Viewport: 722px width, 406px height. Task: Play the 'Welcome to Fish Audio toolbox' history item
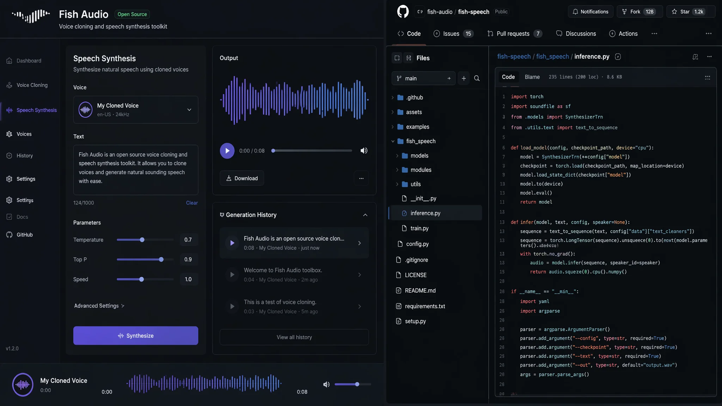click(x=232, y=275)
